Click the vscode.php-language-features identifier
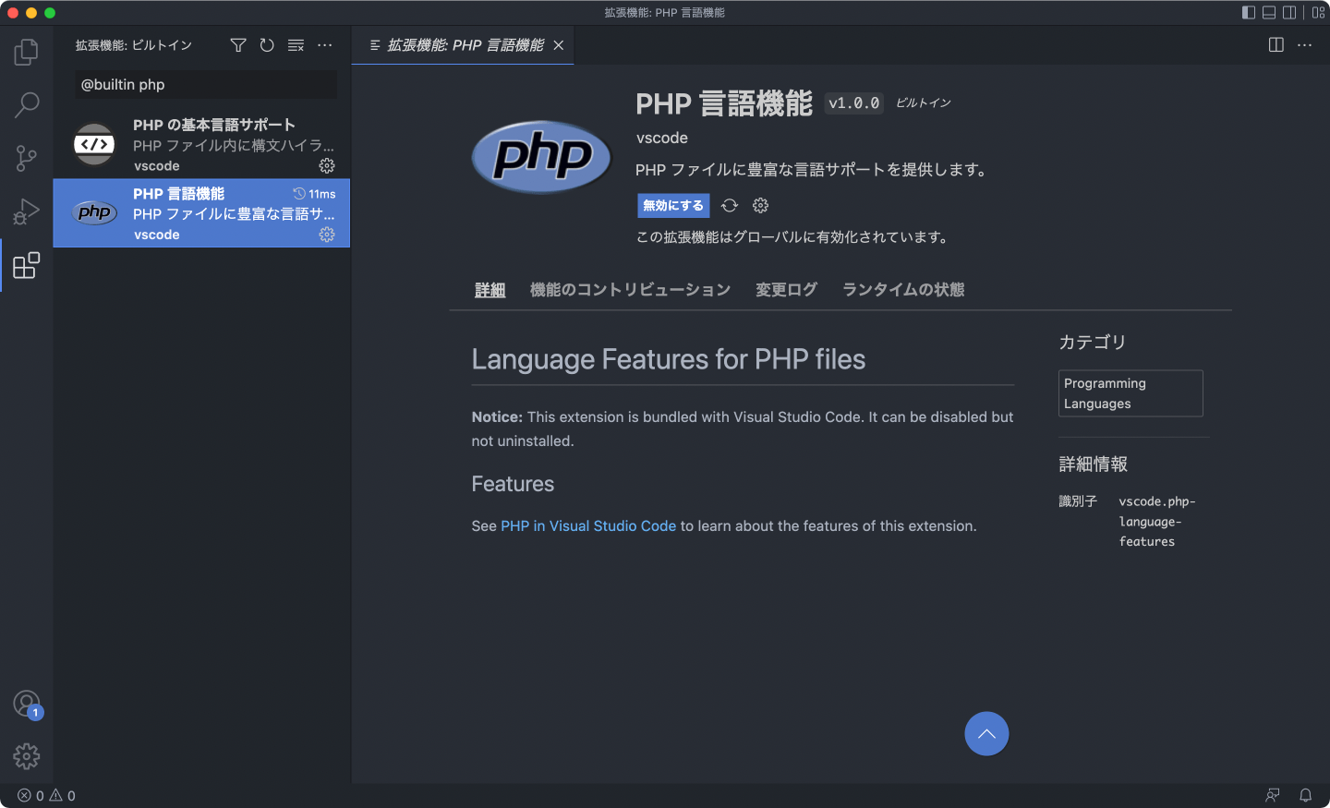This screenshot has height=808, width=1330. 1157,522
